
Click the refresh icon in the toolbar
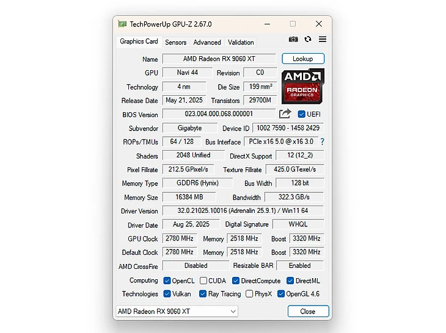coord(308,40)
